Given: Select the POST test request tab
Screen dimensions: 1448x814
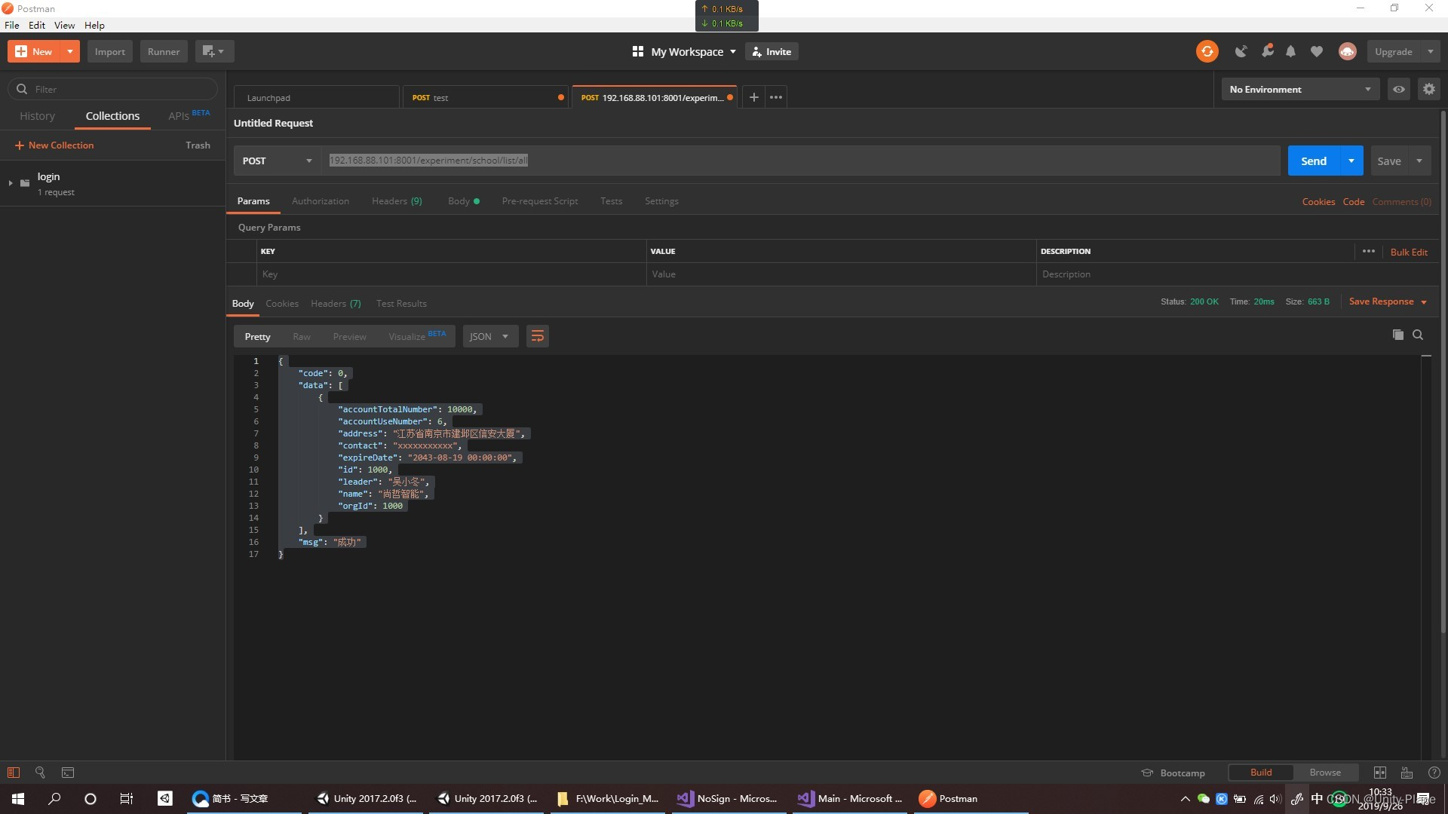Looking at the screenshot, I should 485,97.
